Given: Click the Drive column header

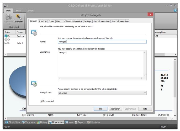Looking at the screenshot, I should (x=10, y=32).
